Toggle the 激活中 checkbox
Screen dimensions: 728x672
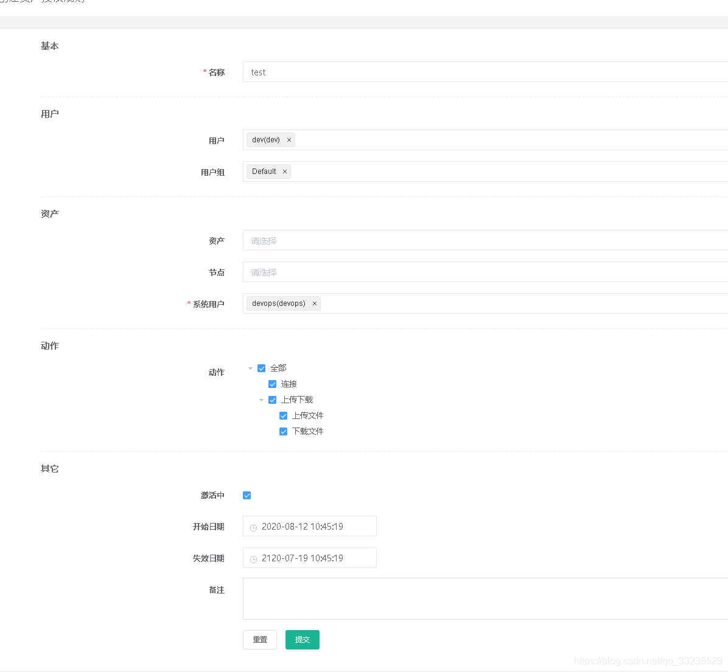tap(247, 495)
